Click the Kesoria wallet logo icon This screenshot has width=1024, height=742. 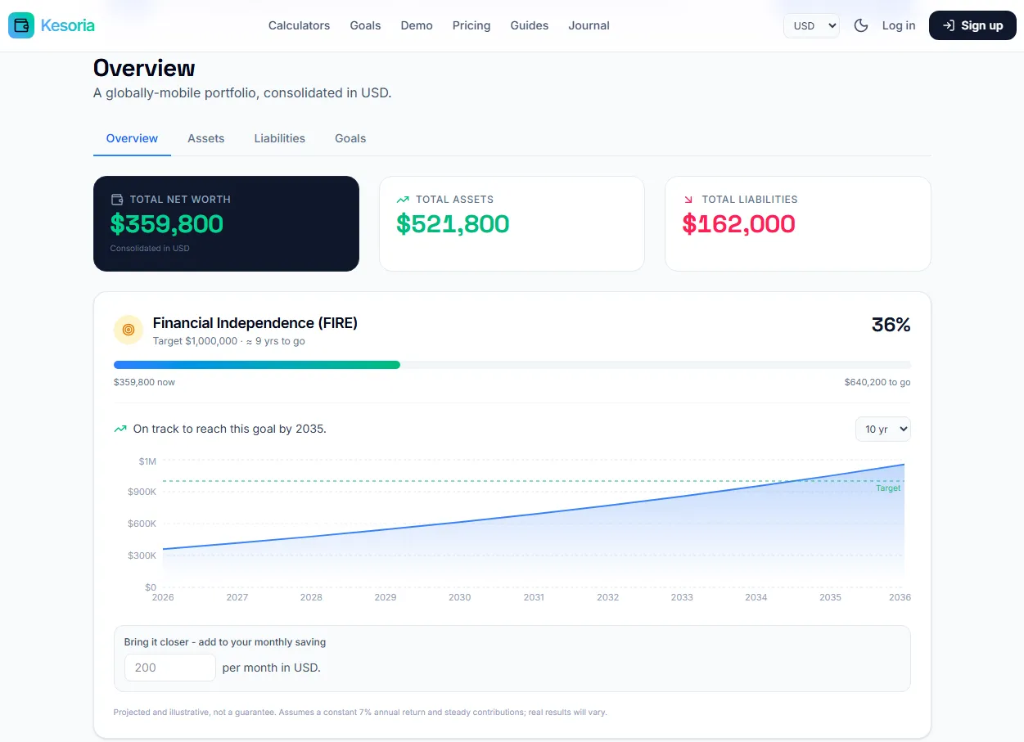click(21, 25)
